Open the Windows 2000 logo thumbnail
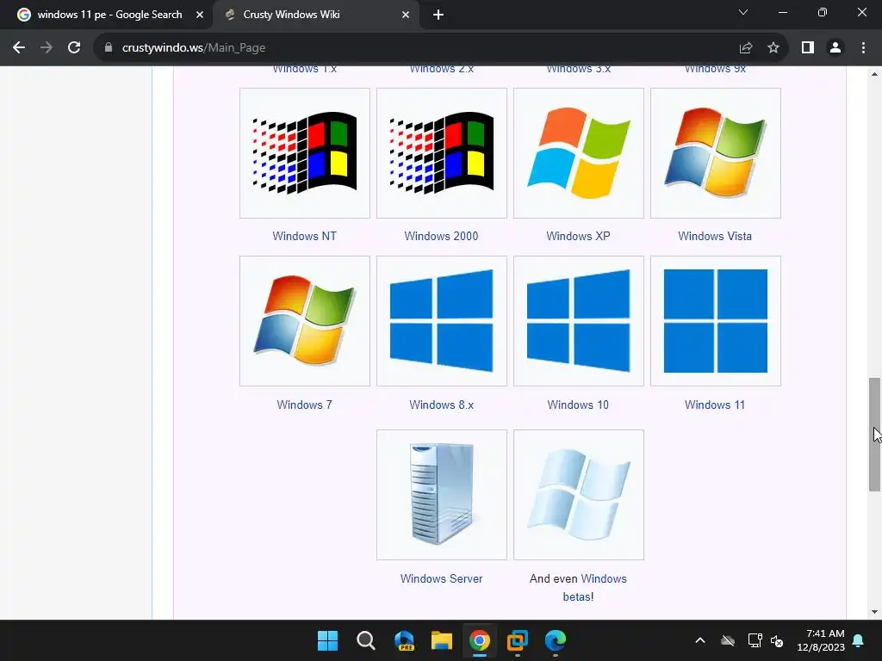This screenshot has width=882, height=661. pos(442,153)
